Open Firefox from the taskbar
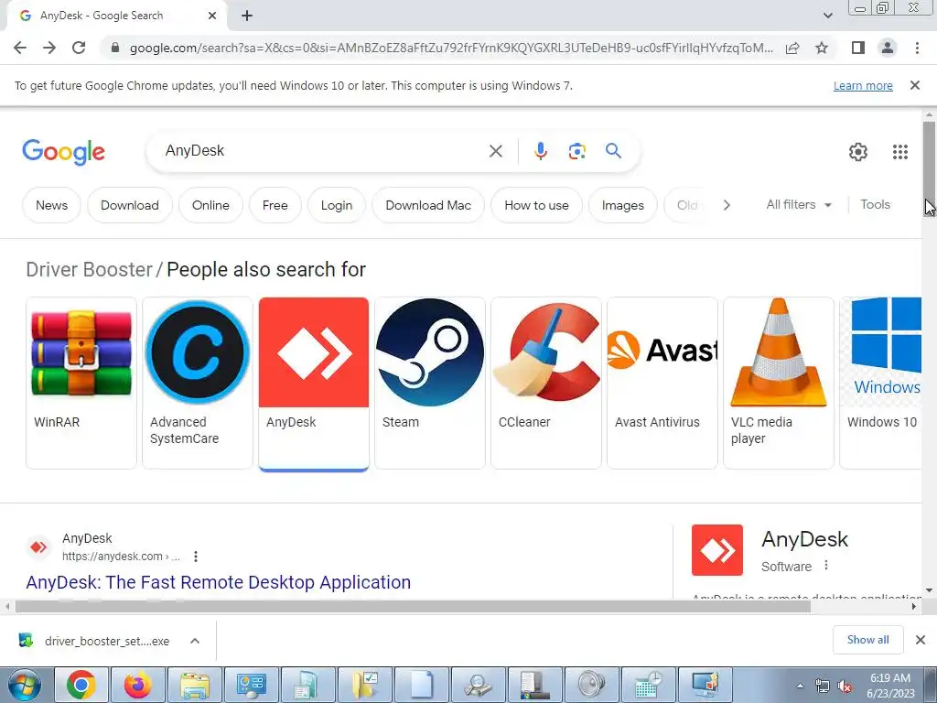 (x=138, y=685)
